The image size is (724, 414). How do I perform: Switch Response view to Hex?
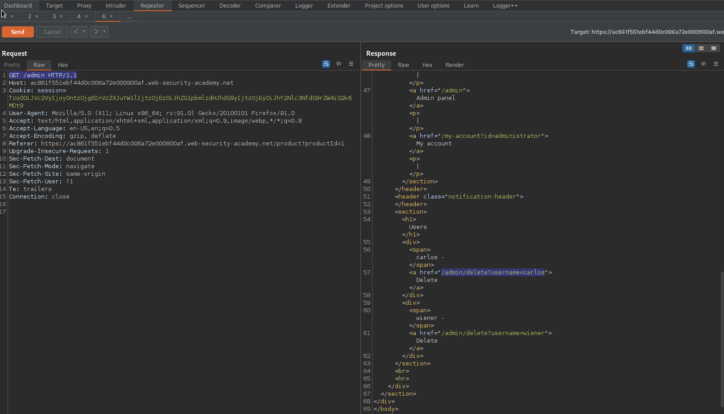(x=427, y=65)
